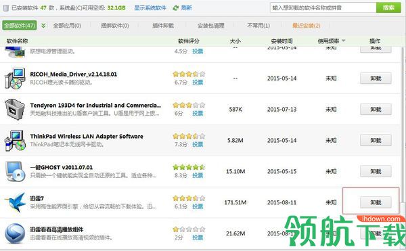This screenshot has width=406, height=251.
Task: Open the 最近安装(2) tab
Action: [x=307, y=26]
